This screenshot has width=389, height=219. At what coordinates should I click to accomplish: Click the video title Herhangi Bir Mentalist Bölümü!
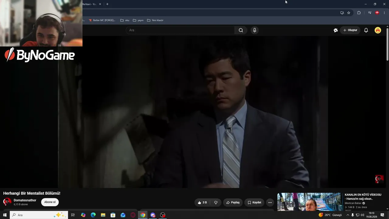coord(32,193)
